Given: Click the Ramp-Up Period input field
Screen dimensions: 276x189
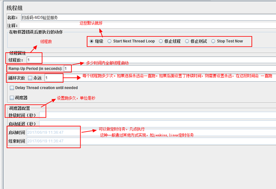Looking at the screenshot, I should pos(170,68).
